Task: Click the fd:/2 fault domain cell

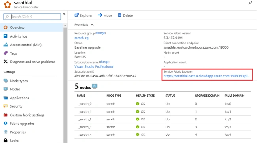Action: [x=227, y=119]
